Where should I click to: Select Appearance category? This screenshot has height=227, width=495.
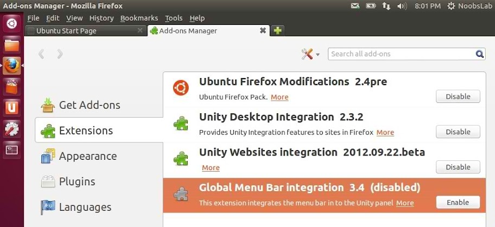[x=99, y=156]
